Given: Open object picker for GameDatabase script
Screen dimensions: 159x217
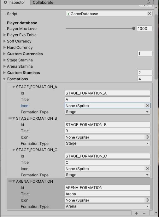Looking at the screenshot, I should pyautogui.click(x=150, y=14).
